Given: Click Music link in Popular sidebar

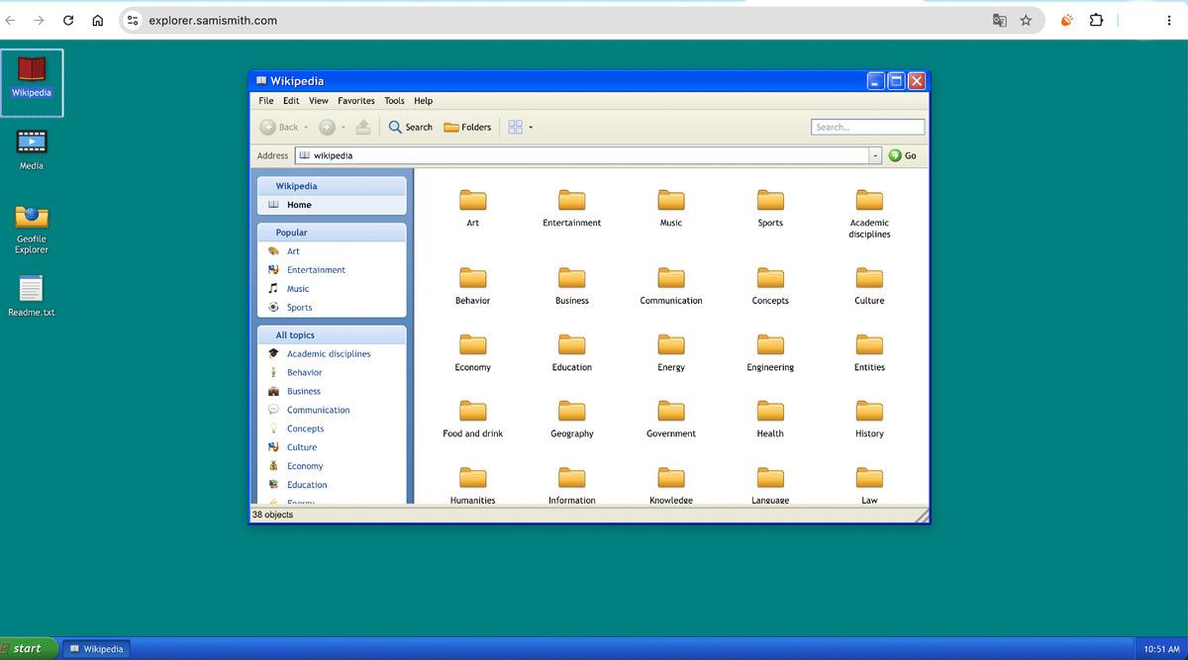Looking at the screenshot, I should coord(298,289).
